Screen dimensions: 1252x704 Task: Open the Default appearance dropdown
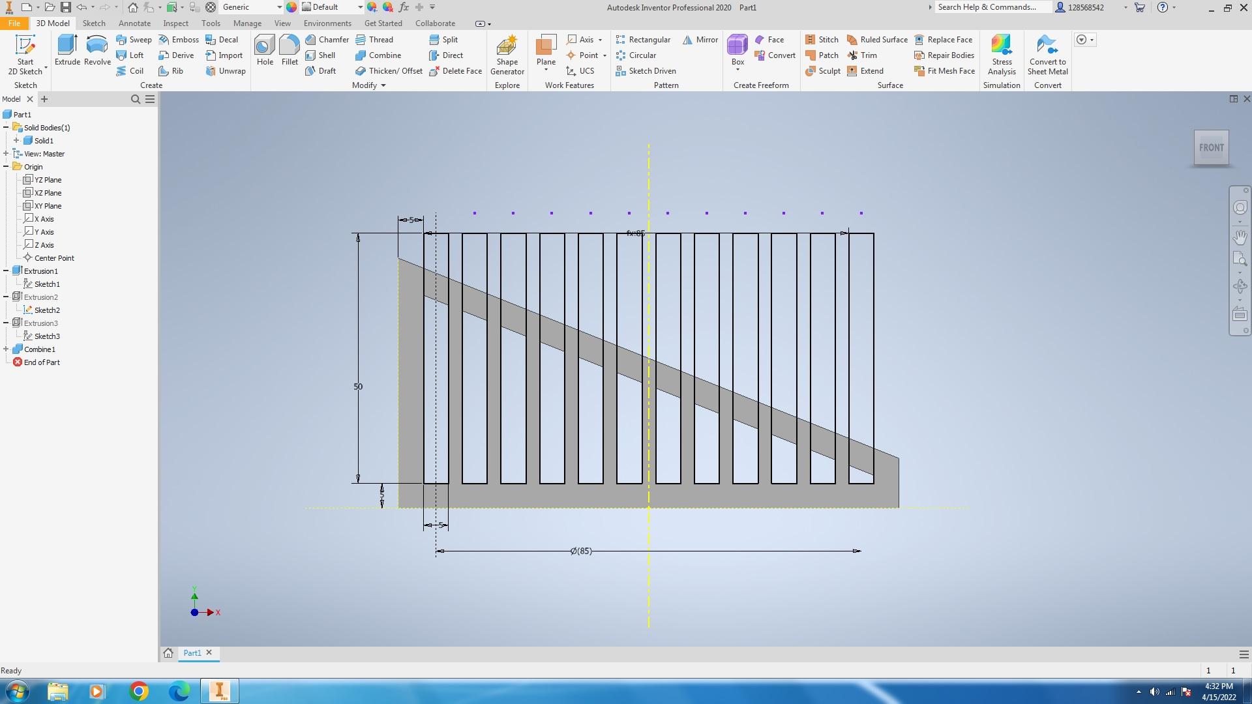pyautogui.click(x=360, y=7)
